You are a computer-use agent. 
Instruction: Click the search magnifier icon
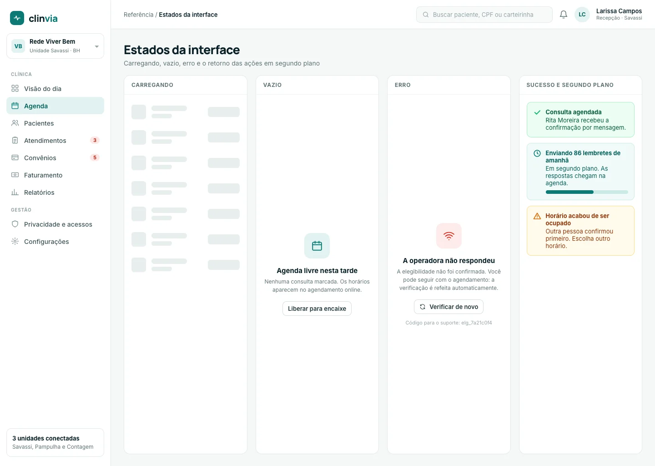click(x=426, y=15)
